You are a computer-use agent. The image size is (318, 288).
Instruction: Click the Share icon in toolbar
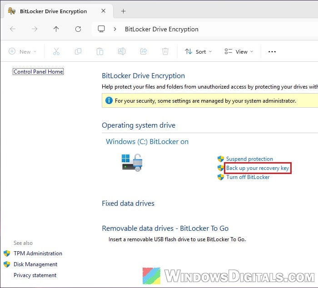point(144,51)
